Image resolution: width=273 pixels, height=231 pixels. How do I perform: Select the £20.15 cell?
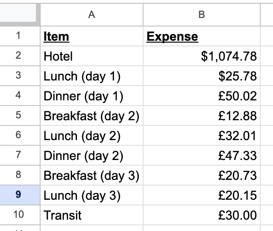coord(202,195)
